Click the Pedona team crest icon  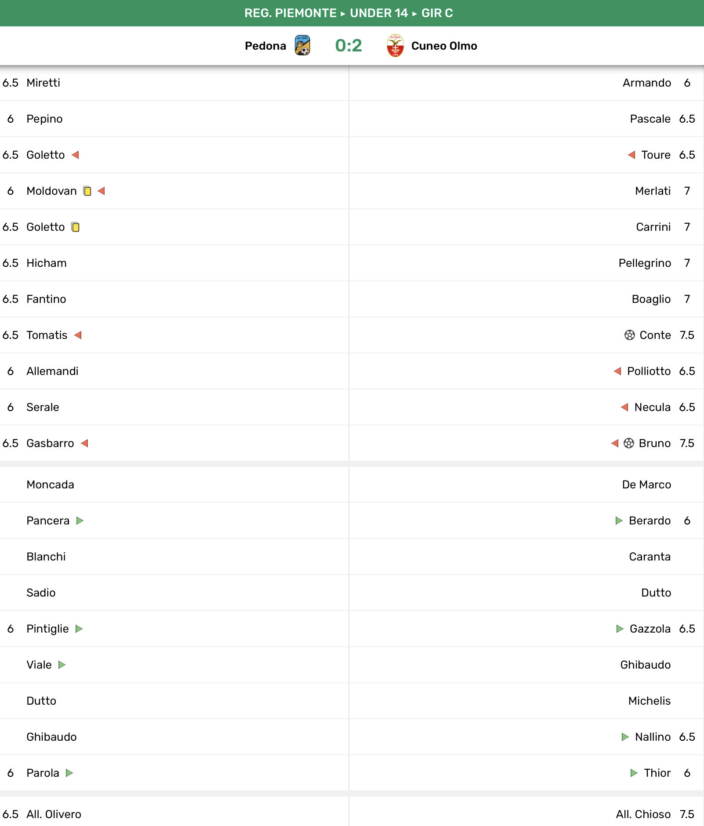coord(302,45)
